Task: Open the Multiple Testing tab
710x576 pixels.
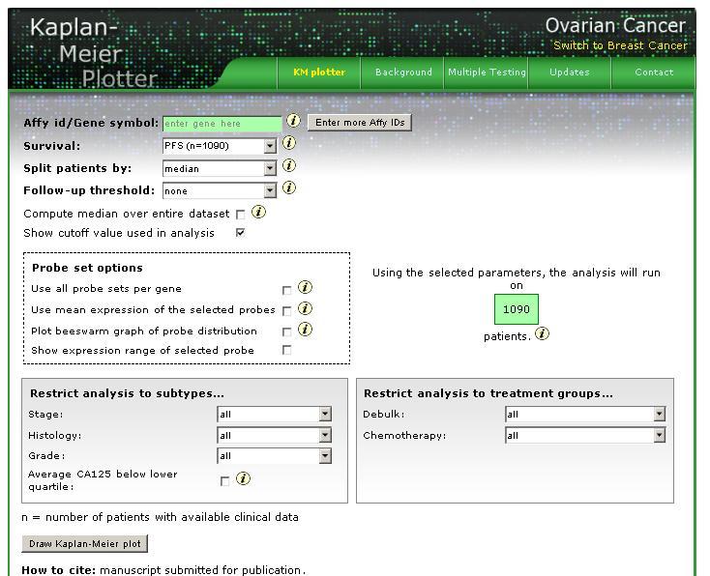Action: 487,72
